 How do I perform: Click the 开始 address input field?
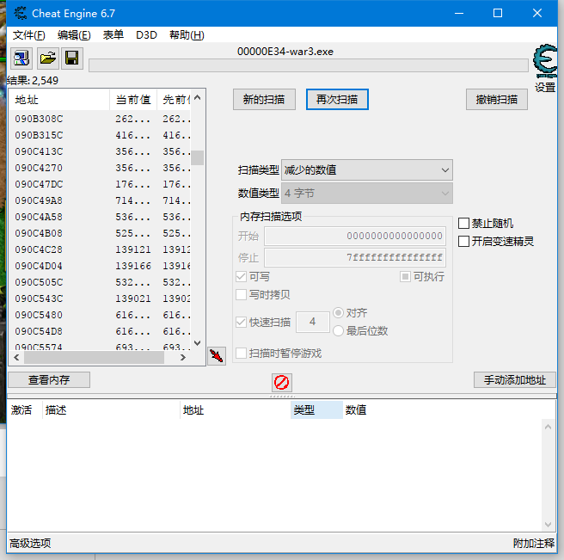click(355, 236)
